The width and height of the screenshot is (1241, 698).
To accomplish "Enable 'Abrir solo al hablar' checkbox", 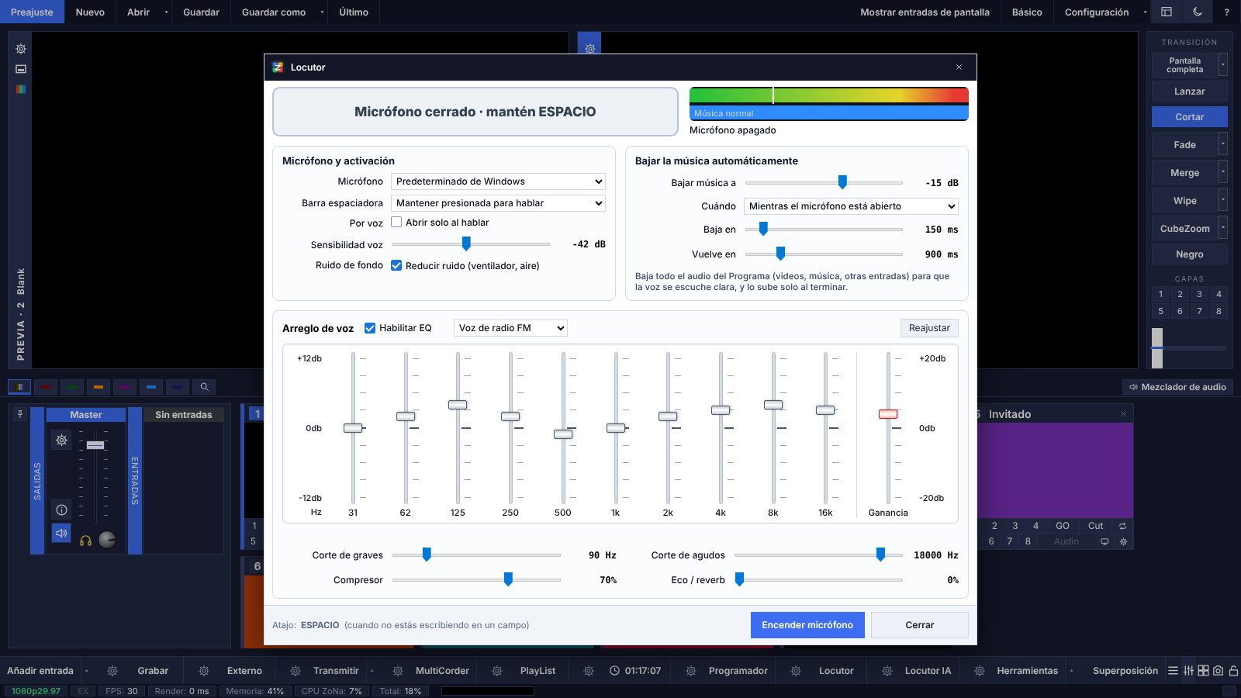I will pos(396,223).
